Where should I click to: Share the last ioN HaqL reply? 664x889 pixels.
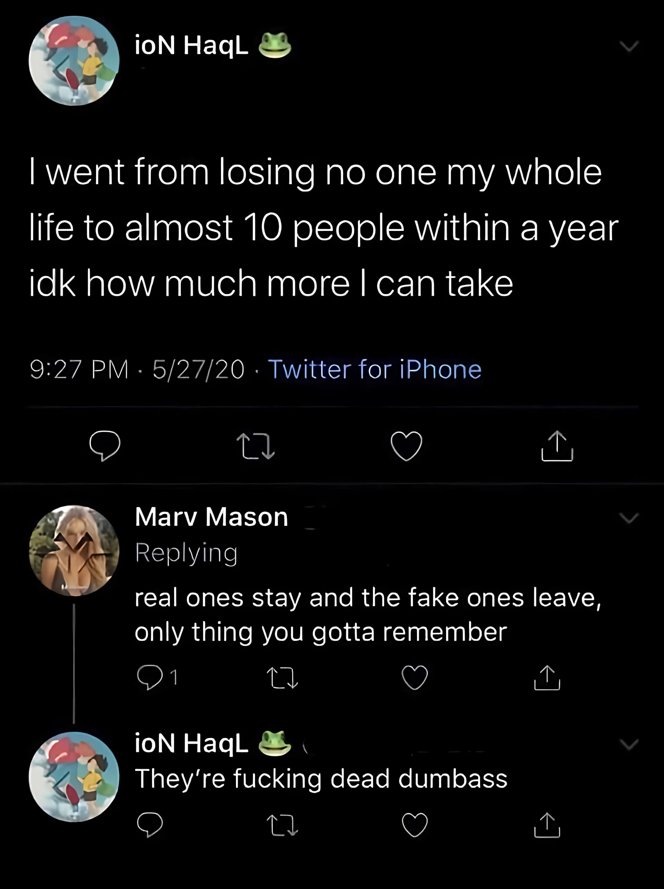click(547, 825)
